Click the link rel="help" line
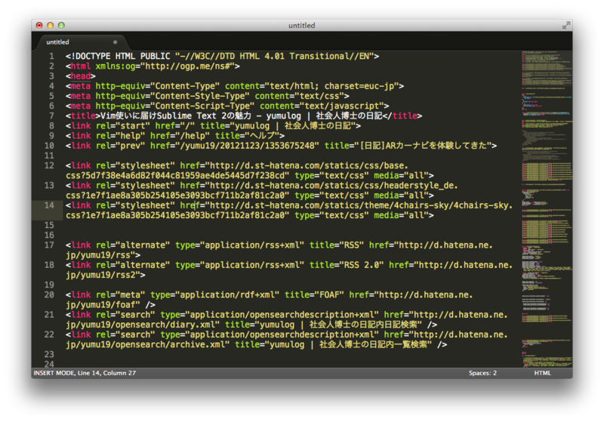The image size is (604, 422). 175,136
